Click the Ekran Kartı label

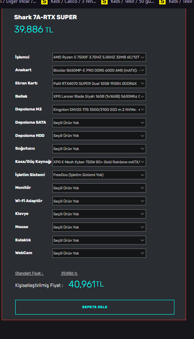pyautogui.click(x=26, y=83)
